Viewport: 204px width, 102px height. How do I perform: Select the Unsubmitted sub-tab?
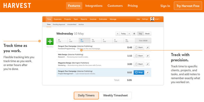click(x=72, y=25)
